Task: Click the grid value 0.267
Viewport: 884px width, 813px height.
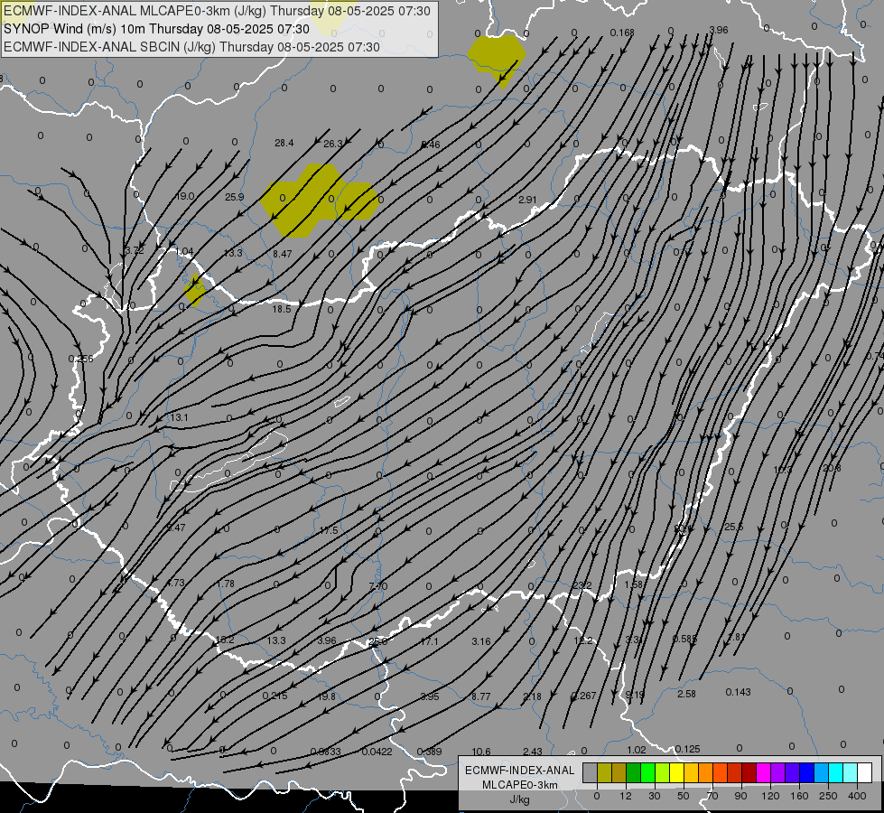Action: click(583, 696)
